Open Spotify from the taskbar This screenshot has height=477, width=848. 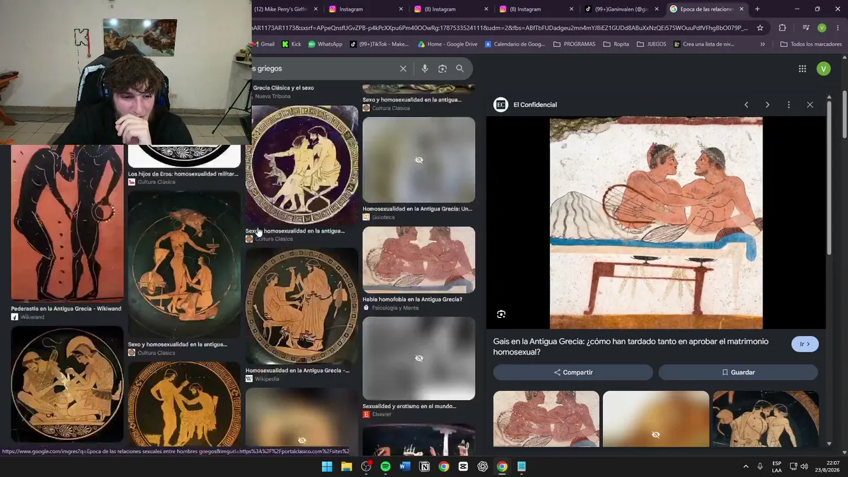(x=386, y=466)
